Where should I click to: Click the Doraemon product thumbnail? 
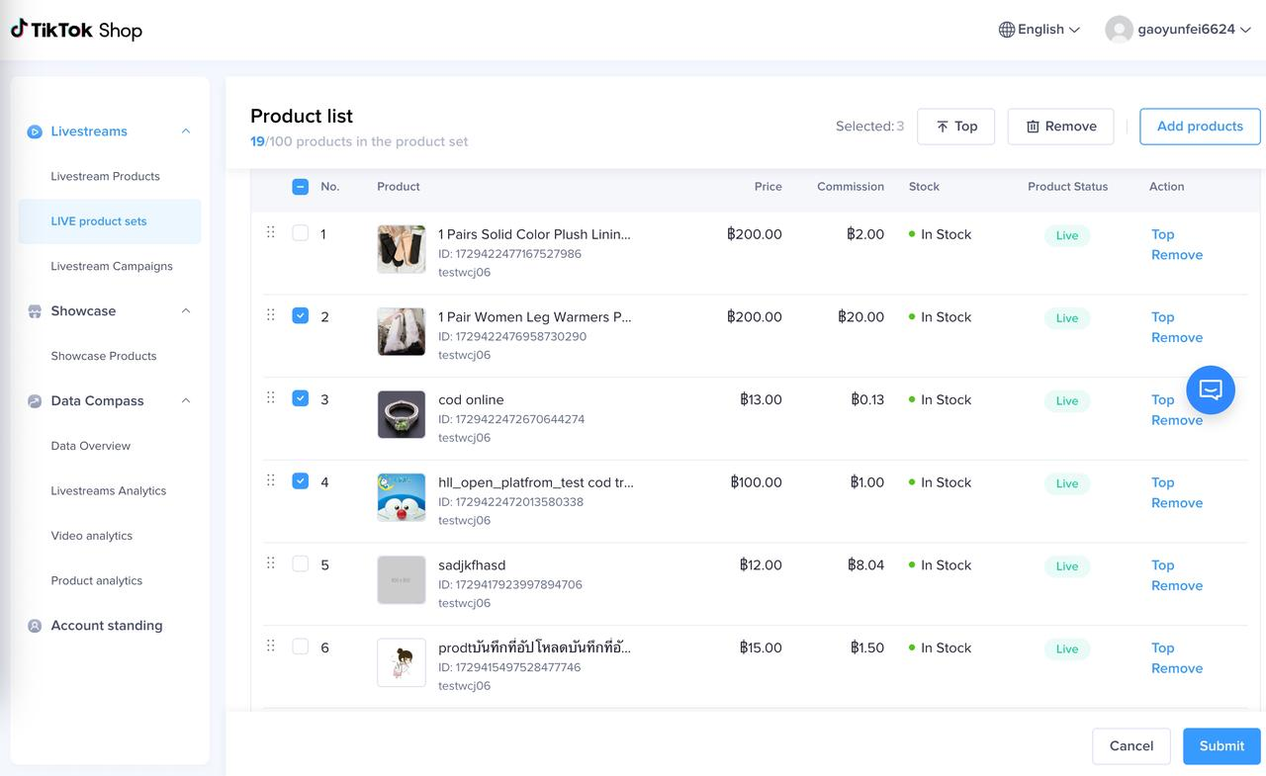pyautogui.click(x=402, y=497)
